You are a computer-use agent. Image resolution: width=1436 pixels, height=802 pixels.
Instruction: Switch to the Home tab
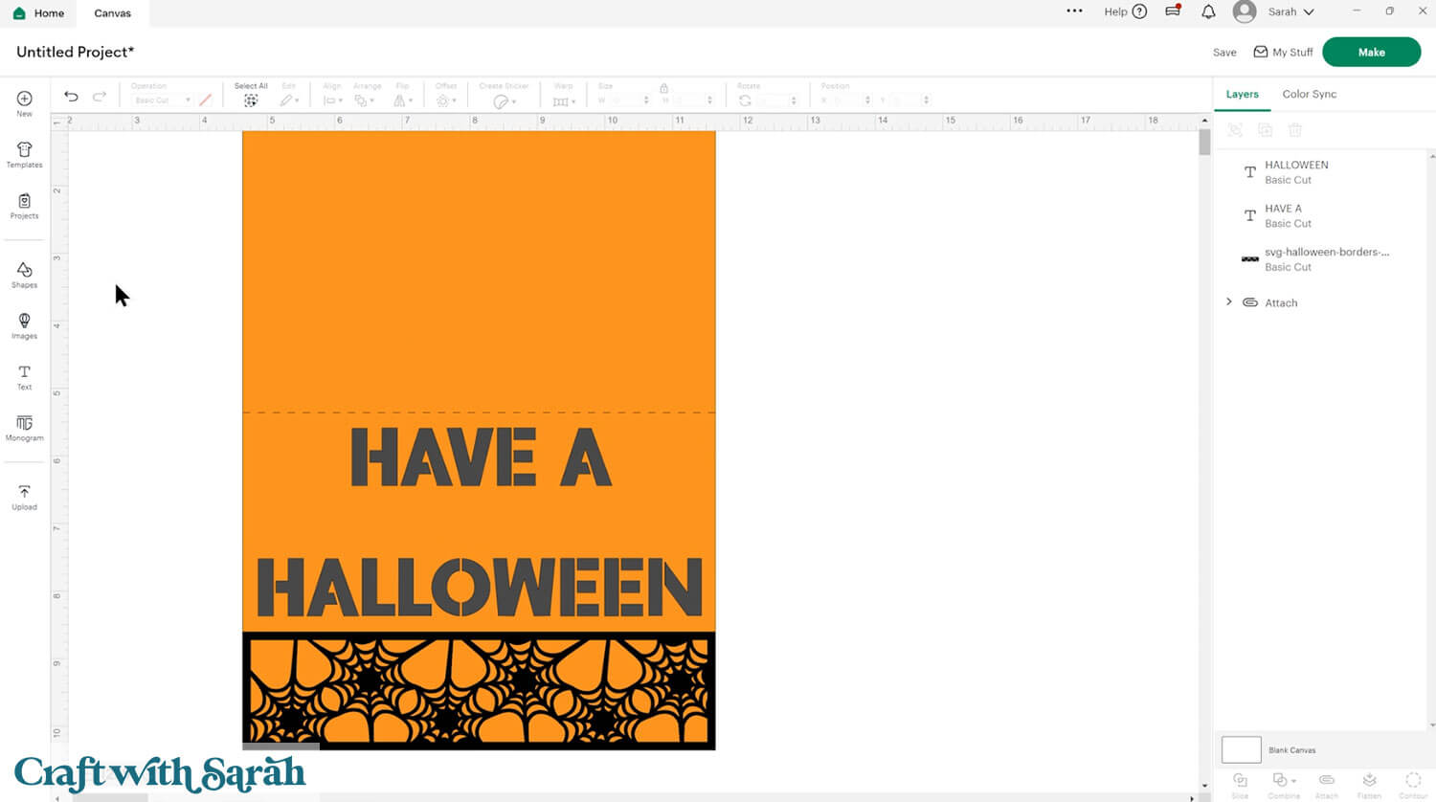pyautogui.click(x=38, y=13)
